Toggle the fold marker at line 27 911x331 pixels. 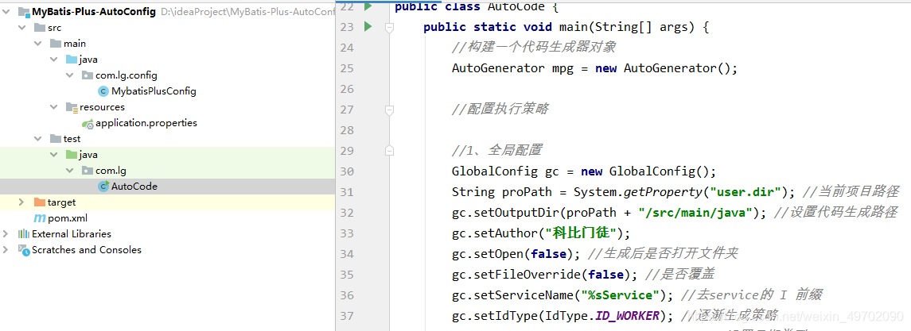[390, 110]
